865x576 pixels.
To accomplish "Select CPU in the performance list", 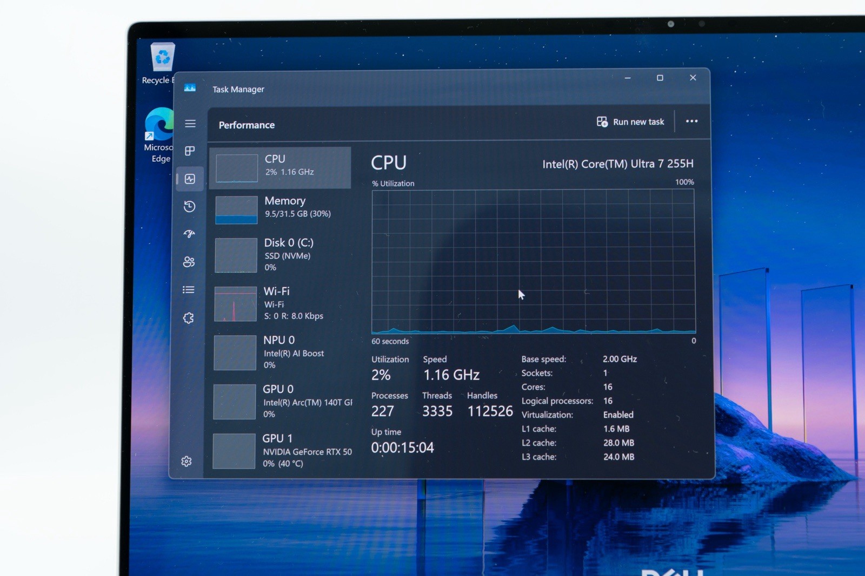I will click(x=280, y=167).
